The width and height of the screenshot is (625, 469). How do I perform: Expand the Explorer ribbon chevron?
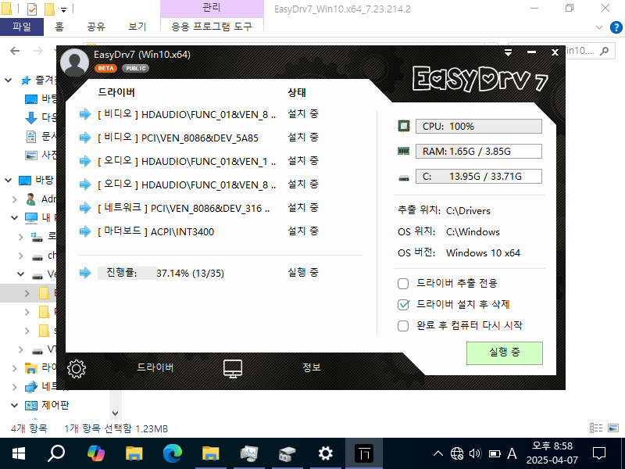pos(598,27)
